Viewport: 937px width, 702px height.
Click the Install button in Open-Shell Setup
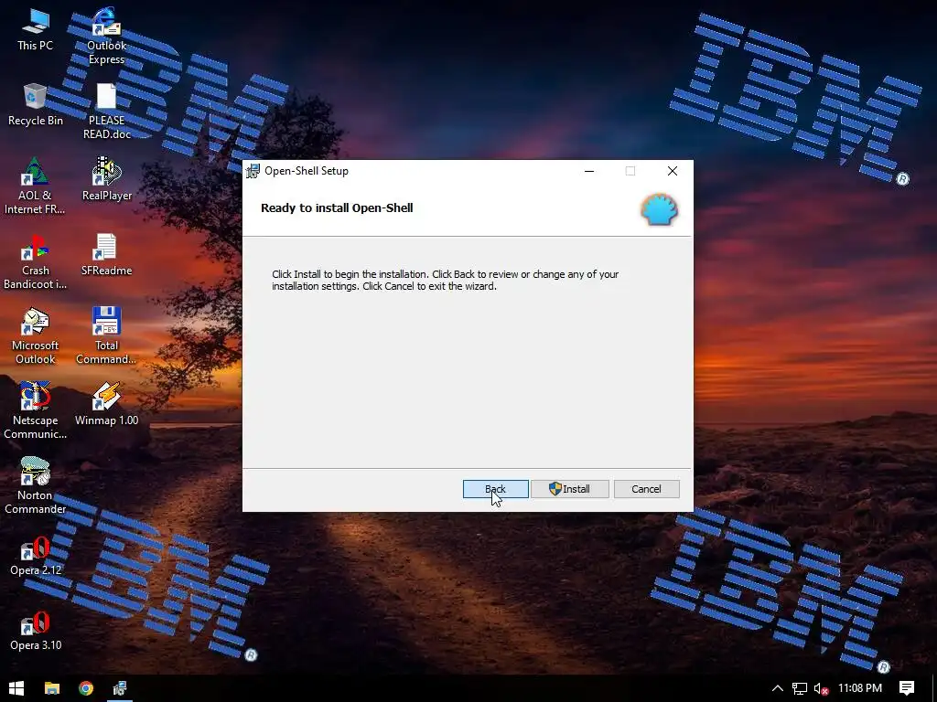pyautogui.click(x=569, y=489)
